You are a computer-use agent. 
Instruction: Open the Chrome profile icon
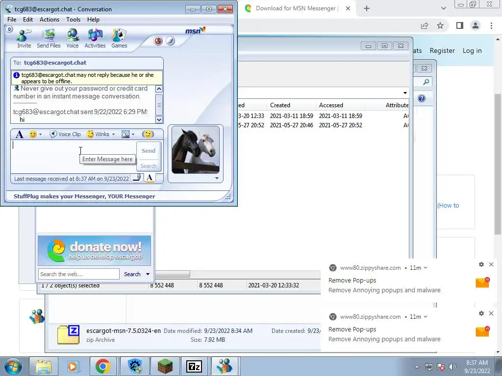click(x=476, y=25)
